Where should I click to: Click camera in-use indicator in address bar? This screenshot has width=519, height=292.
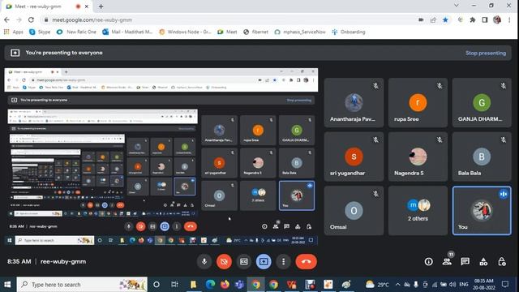click(x=421, y=19)
